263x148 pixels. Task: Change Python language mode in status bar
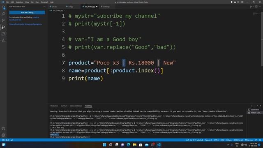229,140
